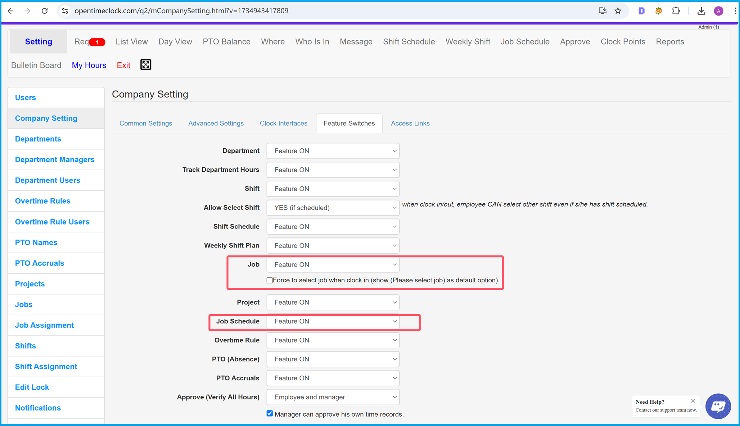Screen dimensions: 740x426
Task: Enable Force to select job when clock in
Action: (x=269, y=280)
